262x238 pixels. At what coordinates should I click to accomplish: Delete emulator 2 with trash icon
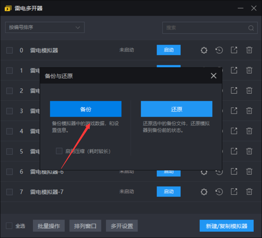coord(249,90)
